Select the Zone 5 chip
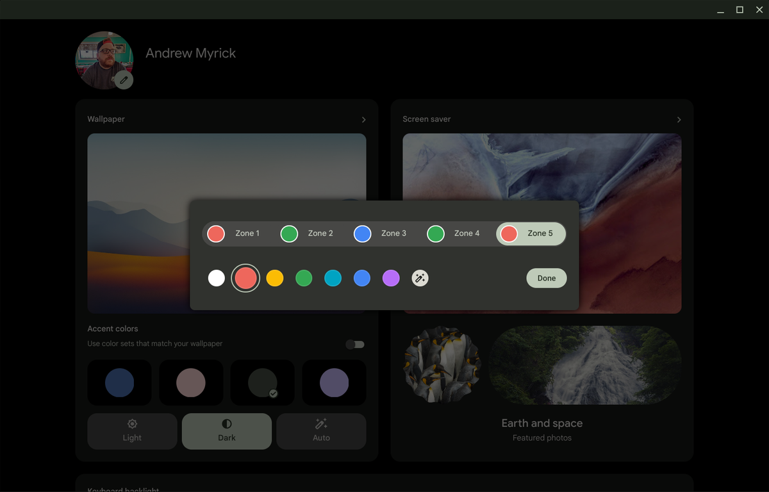Image resolution: width=769 pixels, height=492 pixels. click(x=531, y=233)
